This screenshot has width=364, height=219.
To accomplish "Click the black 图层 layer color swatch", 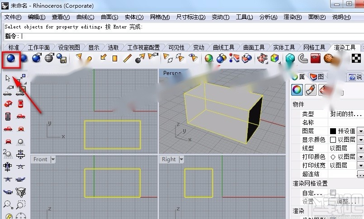I will tap(333, 131).
